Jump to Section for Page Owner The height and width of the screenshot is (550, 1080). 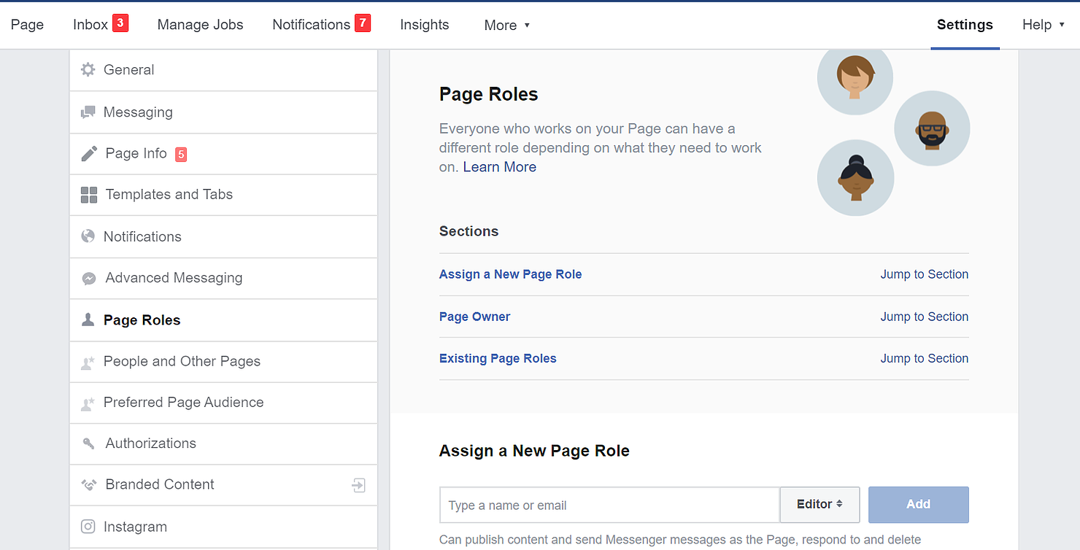tap(925, 317)
